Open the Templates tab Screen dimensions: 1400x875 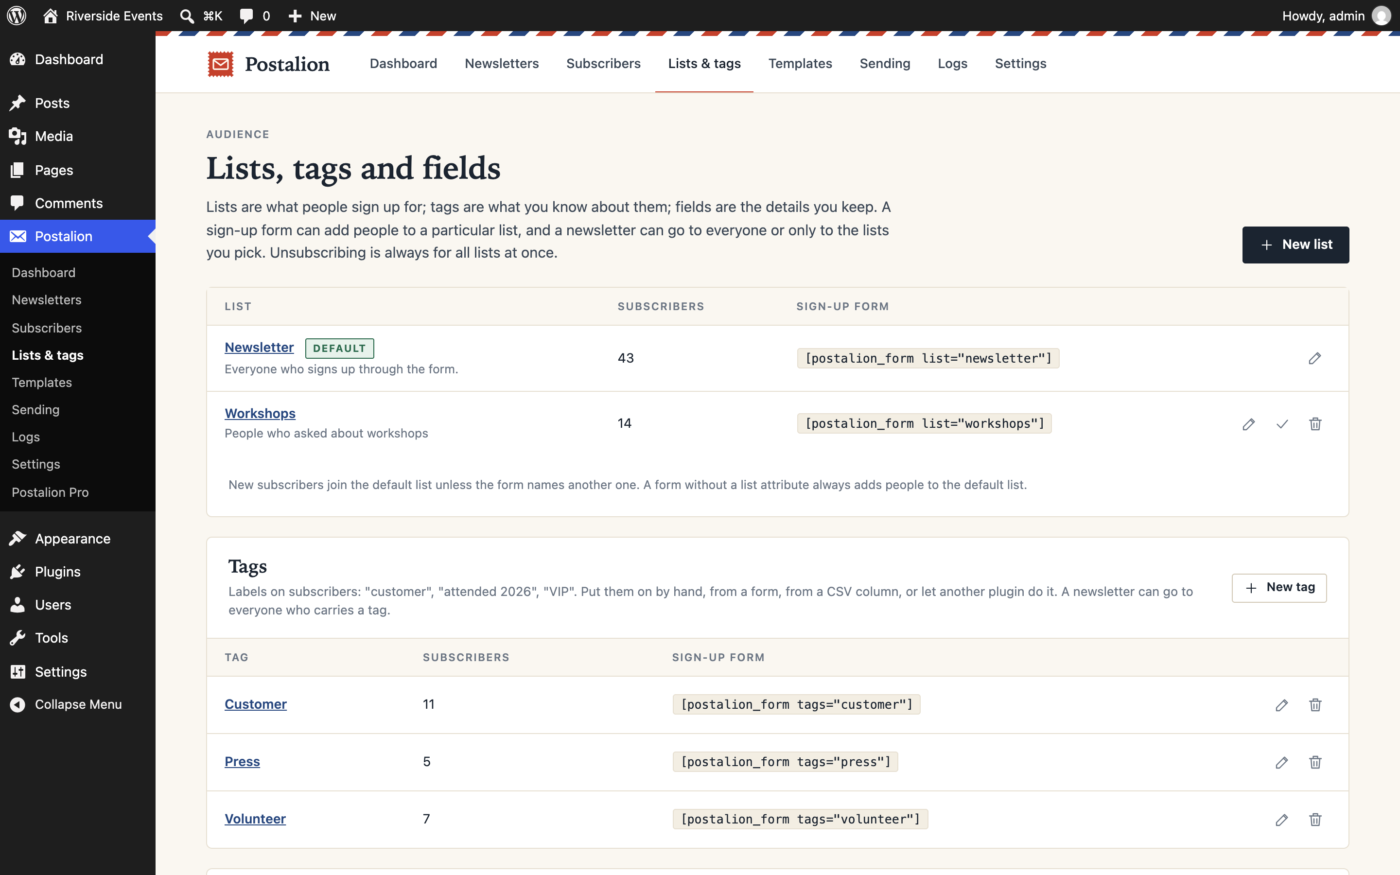pos(800,64)
